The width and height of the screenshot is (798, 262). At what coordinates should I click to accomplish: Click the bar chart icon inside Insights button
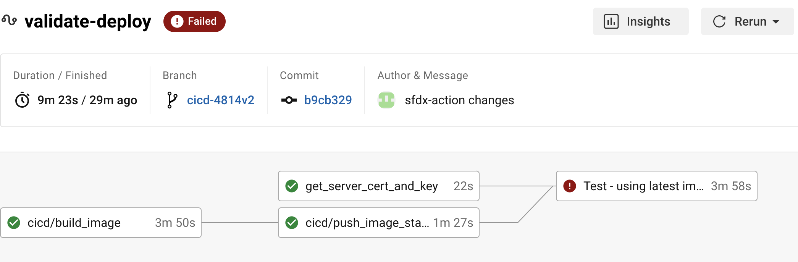tap(611, 21)
